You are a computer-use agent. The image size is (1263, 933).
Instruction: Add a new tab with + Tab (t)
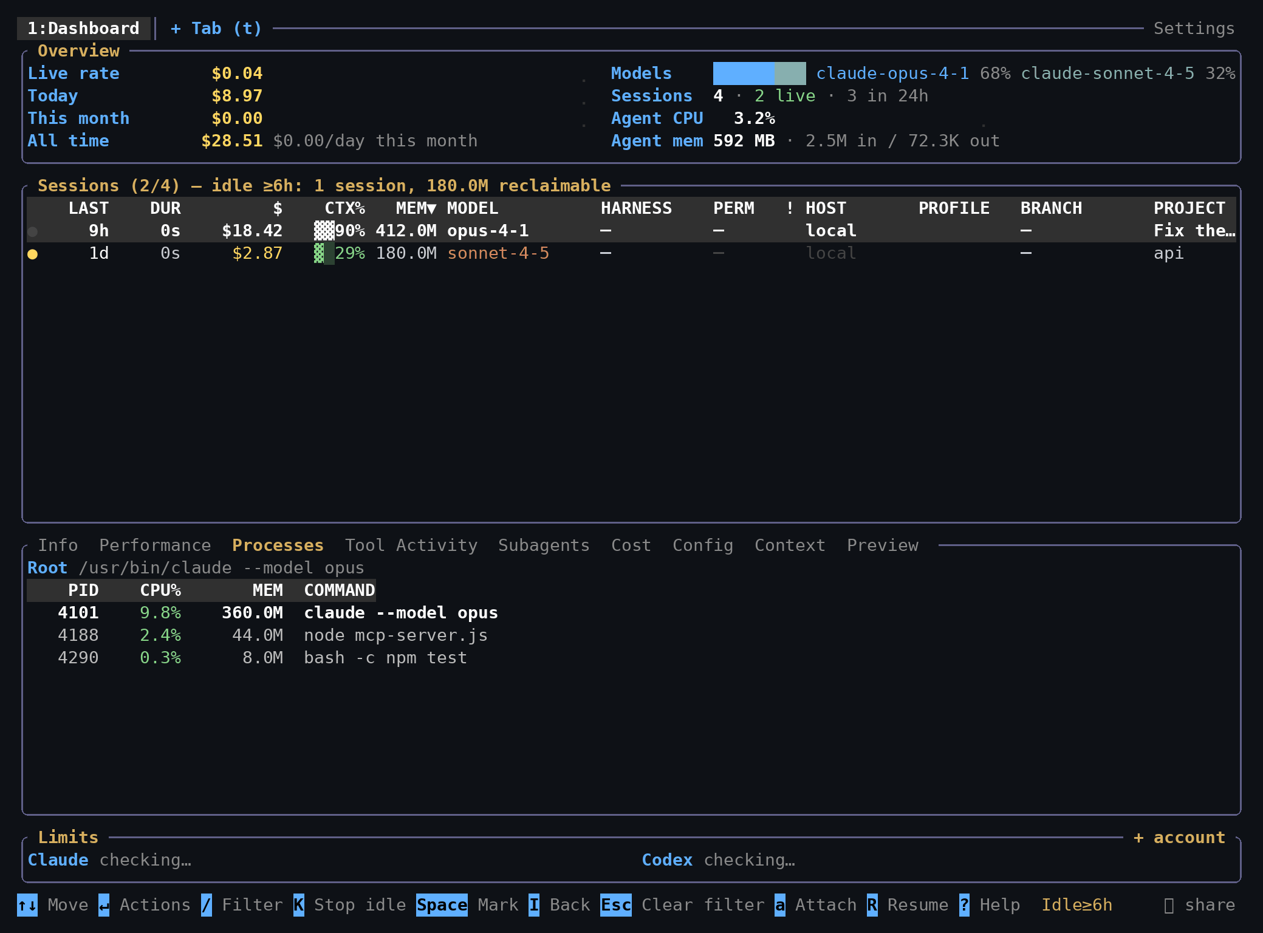point(216,29)
